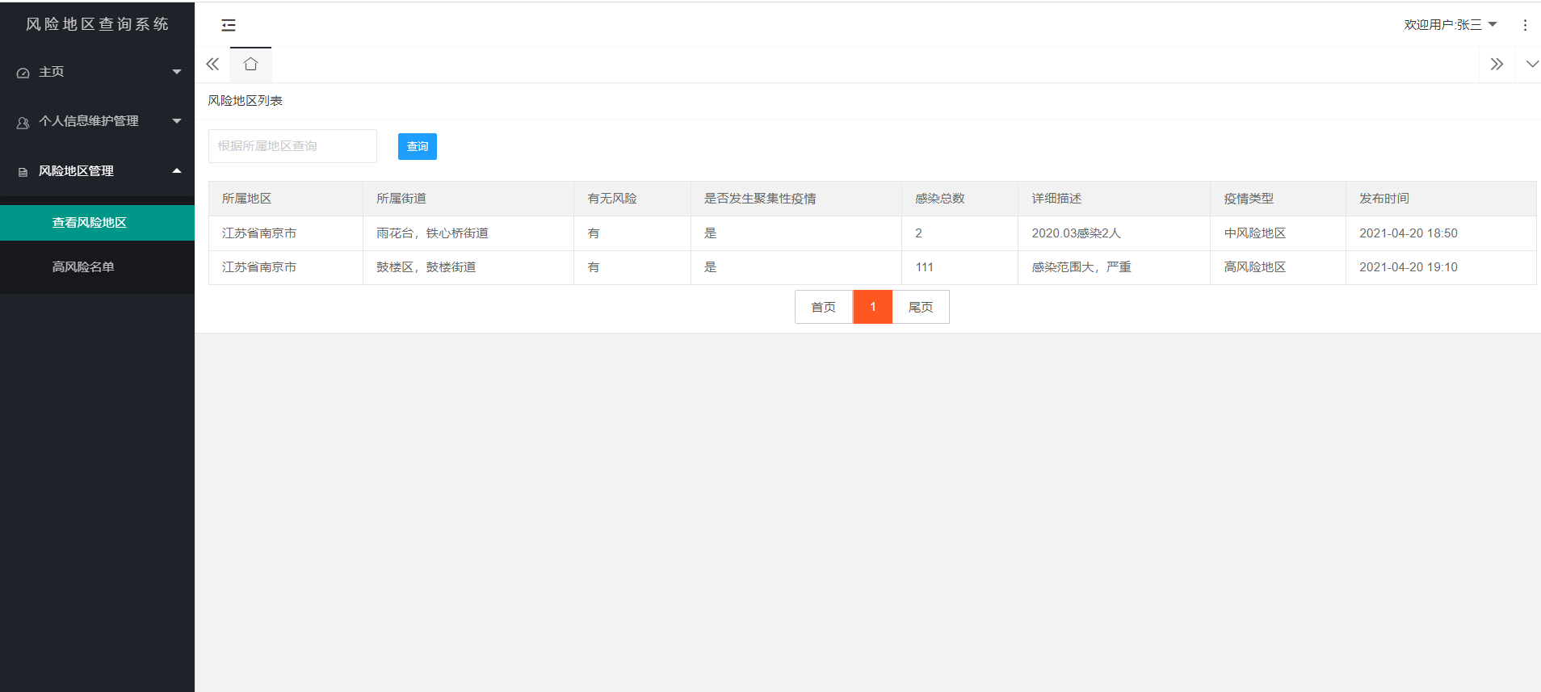Screen dimensions: 1541x692
Task: Open the 高风险名单 menu item
Action: 97,266
